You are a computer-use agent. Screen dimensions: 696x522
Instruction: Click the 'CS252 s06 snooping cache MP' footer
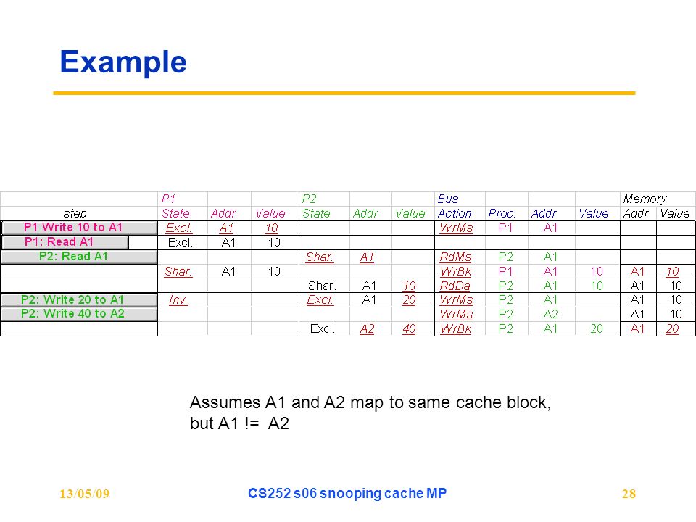coord(347,494)
